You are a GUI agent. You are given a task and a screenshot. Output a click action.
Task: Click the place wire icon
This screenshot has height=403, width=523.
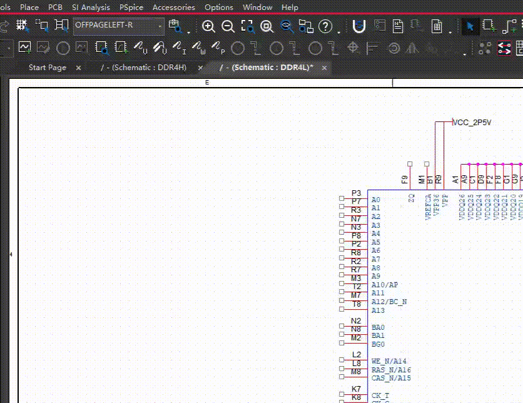pyautogui.click(x=510, y=26)
